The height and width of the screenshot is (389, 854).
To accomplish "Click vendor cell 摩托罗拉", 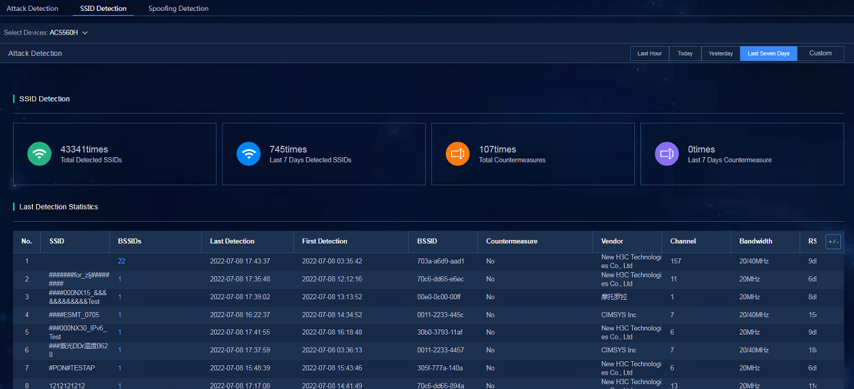I will tap(614, 297).
